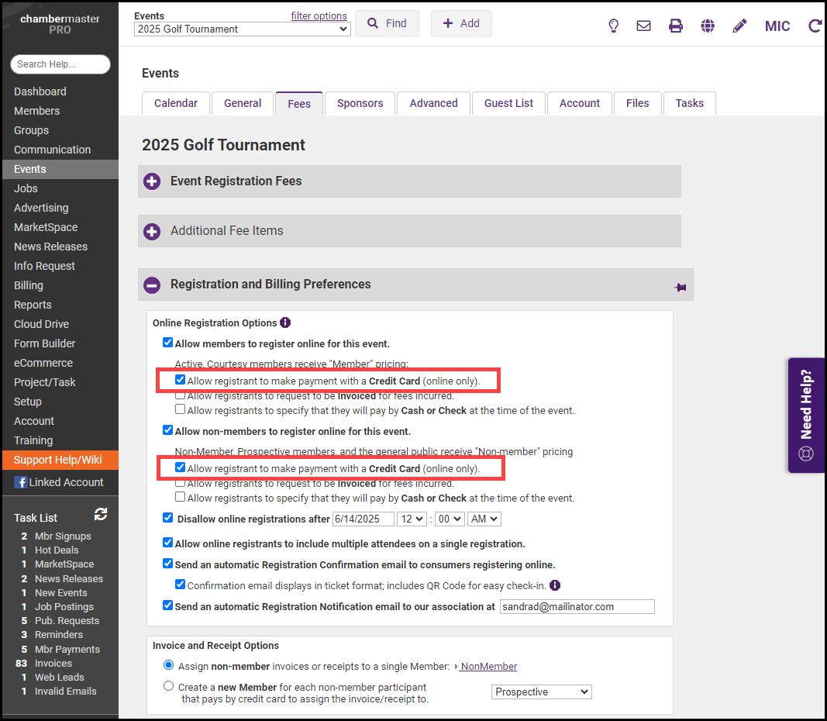Screen dimensions: 827x721
Task: Open the 2025 Golf Tournament events dropdown
Action: tap(242, 29)
